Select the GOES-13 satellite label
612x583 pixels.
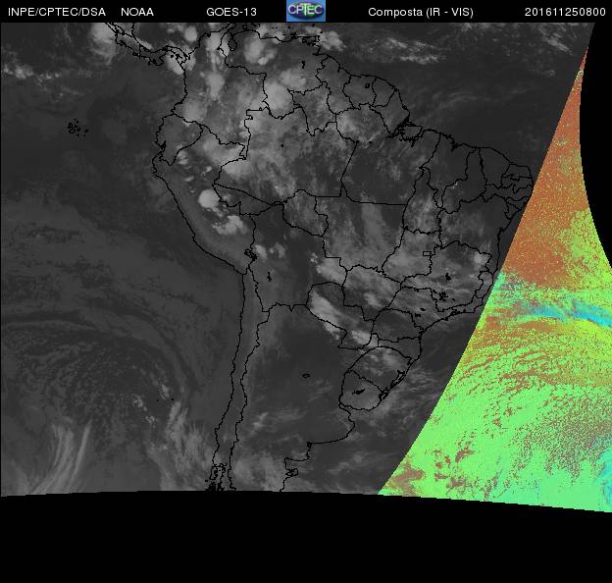click(x=231, y=12)
